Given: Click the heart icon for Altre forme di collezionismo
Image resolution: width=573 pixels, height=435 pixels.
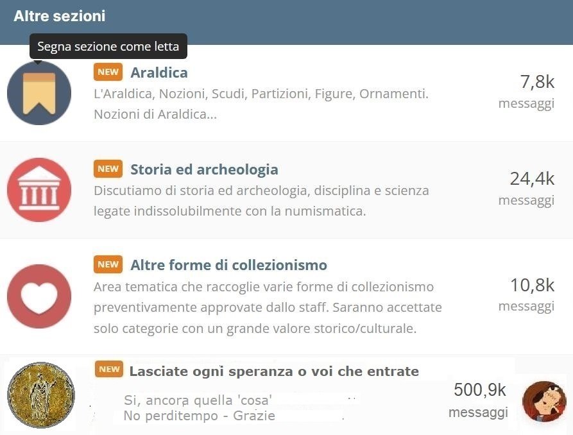Looking at the screenshot, I should (39, 296).
